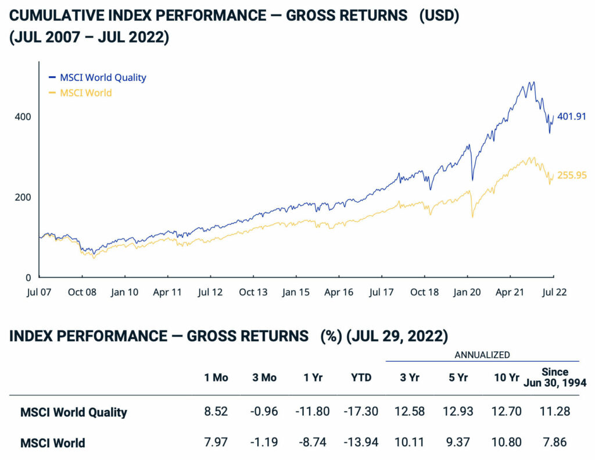Click the MSCI World table row label

(x=52, y=443)
